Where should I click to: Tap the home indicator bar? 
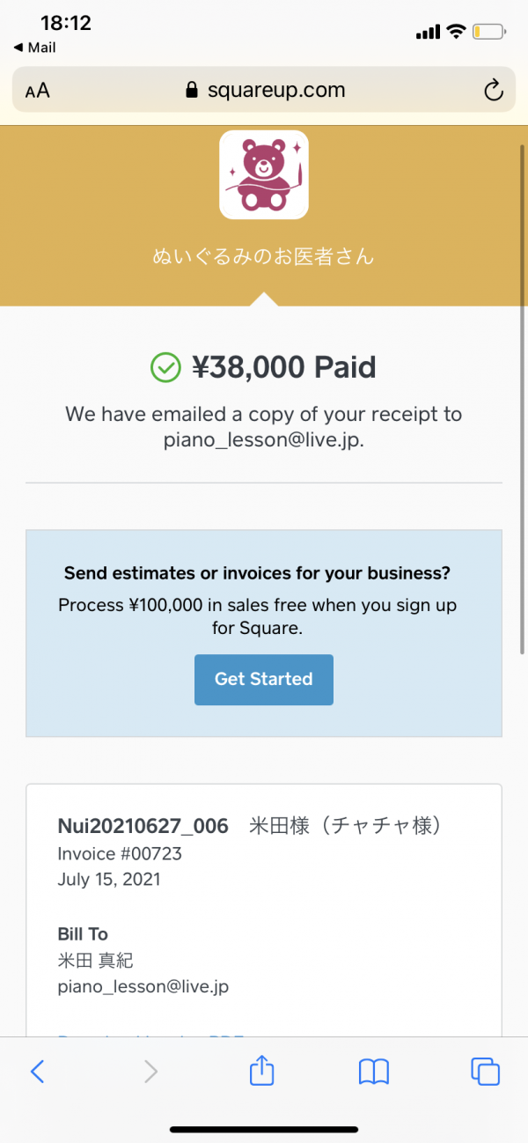(x=264, y=1129)
